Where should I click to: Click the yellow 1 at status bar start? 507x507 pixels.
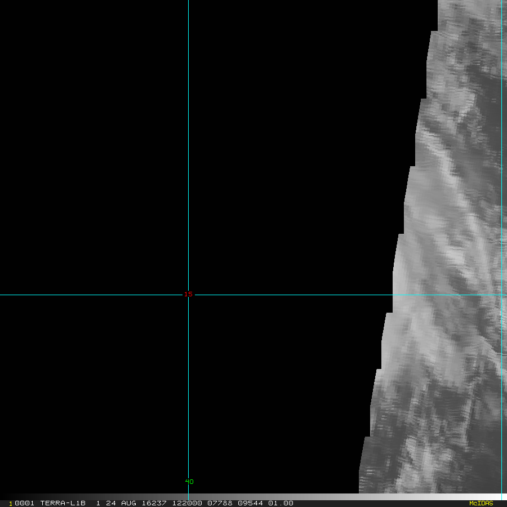[x=10, y=504]
